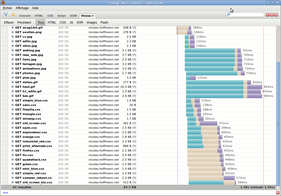Expand the soutien.png request row
This screenshot has width=281, height=196.
(12, 32)
